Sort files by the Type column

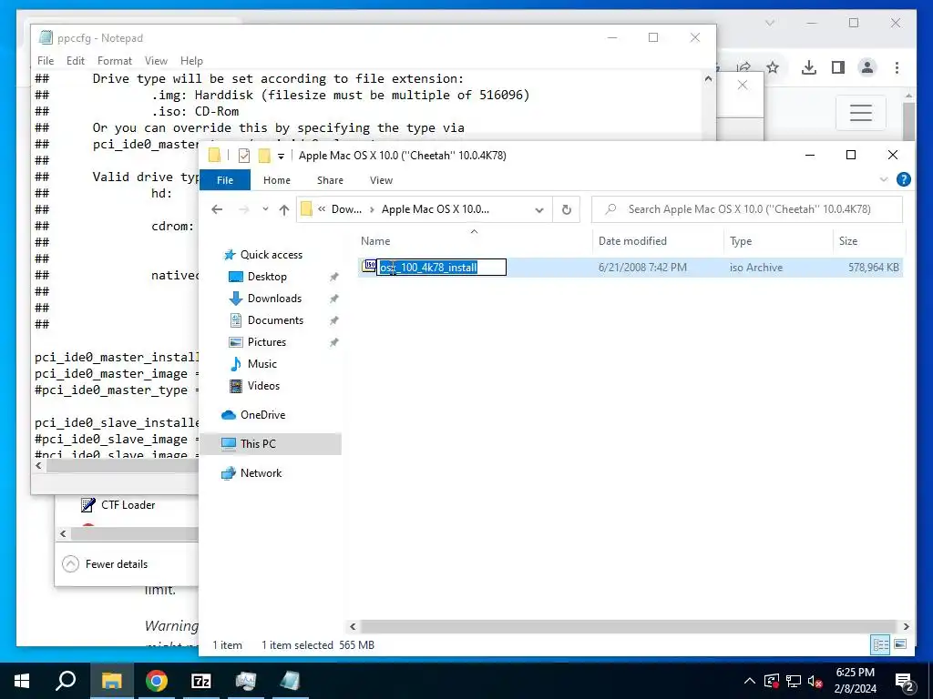pyautogui.click(x=741, y=240)
